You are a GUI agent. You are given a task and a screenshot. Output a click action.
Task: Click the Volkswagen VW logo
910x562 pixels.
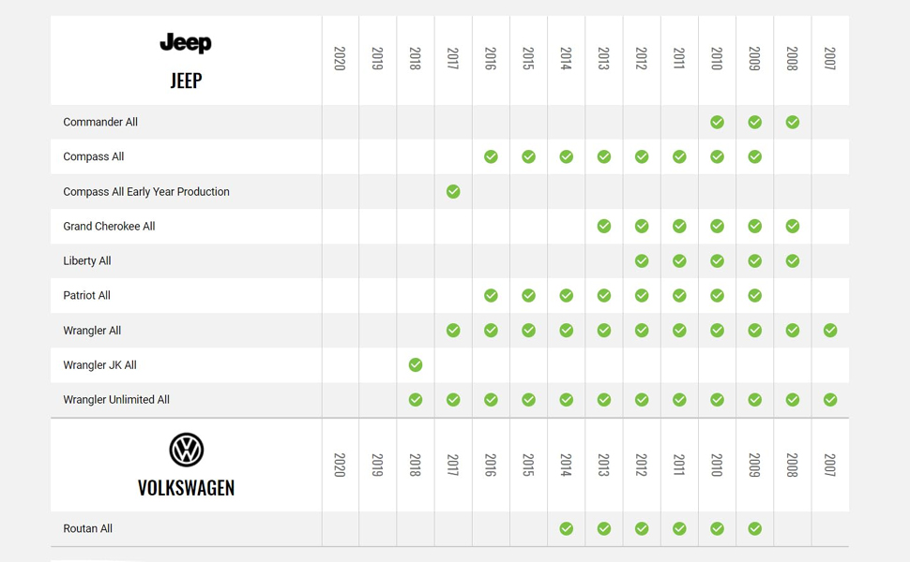click(186, 450)
